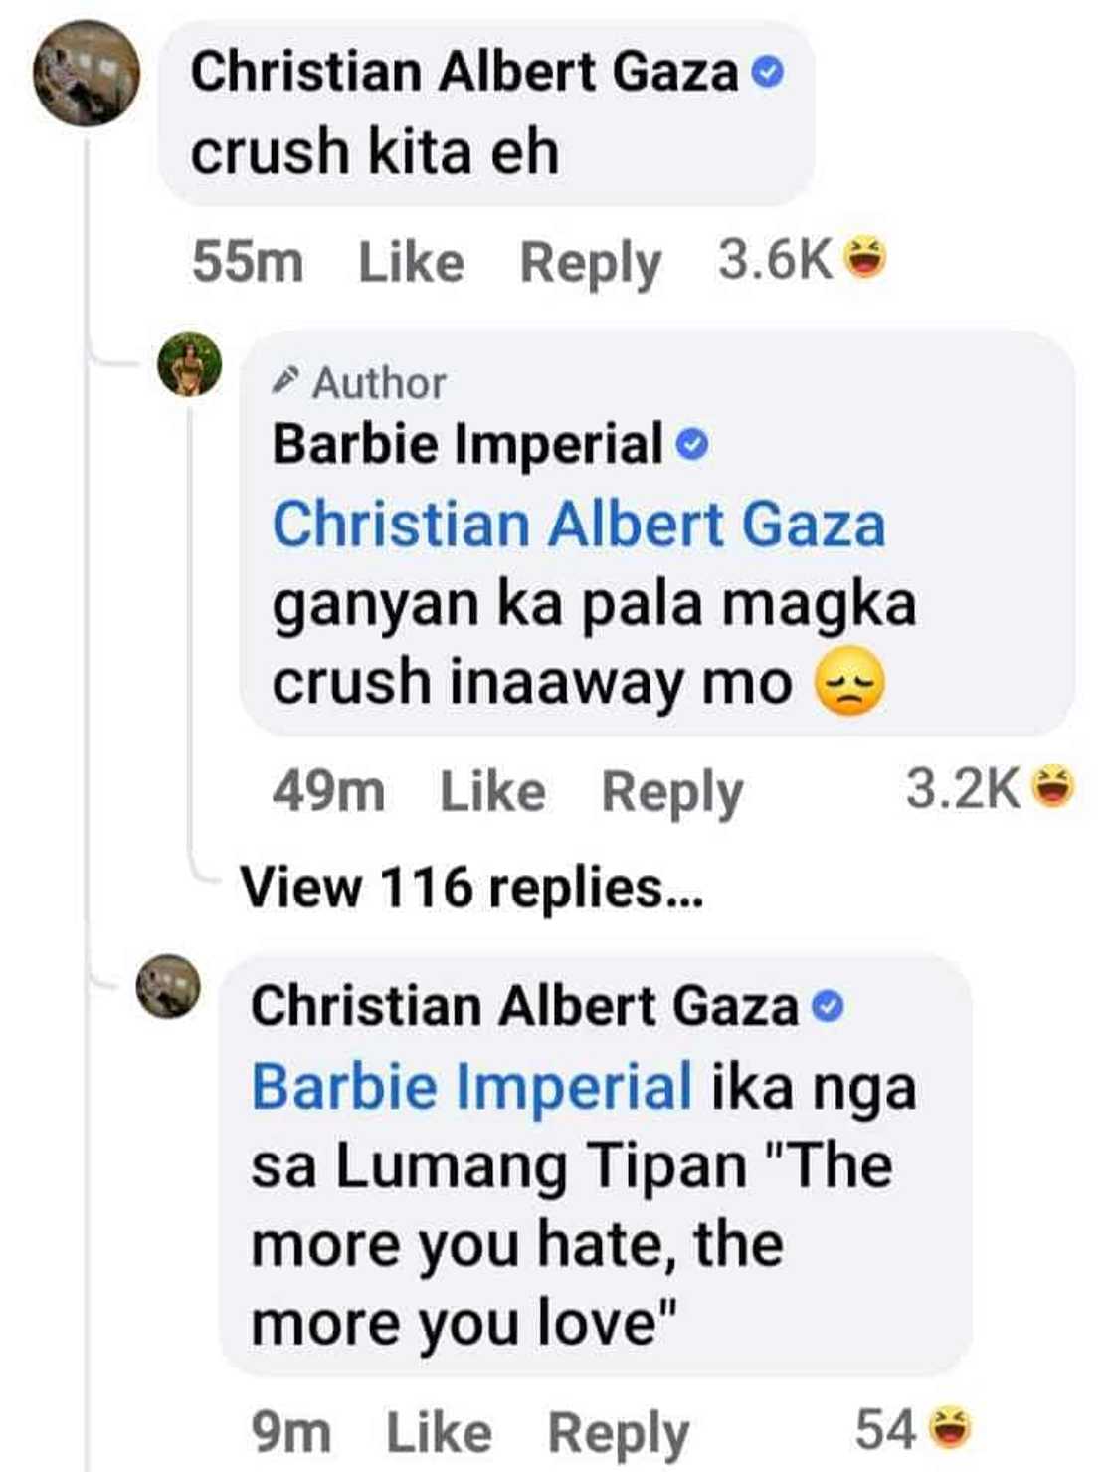Image resolution: width=1114 pixels, height=1472 pixels.
Task: Reply to Barbie Imperial's comment
Action: 672,793
